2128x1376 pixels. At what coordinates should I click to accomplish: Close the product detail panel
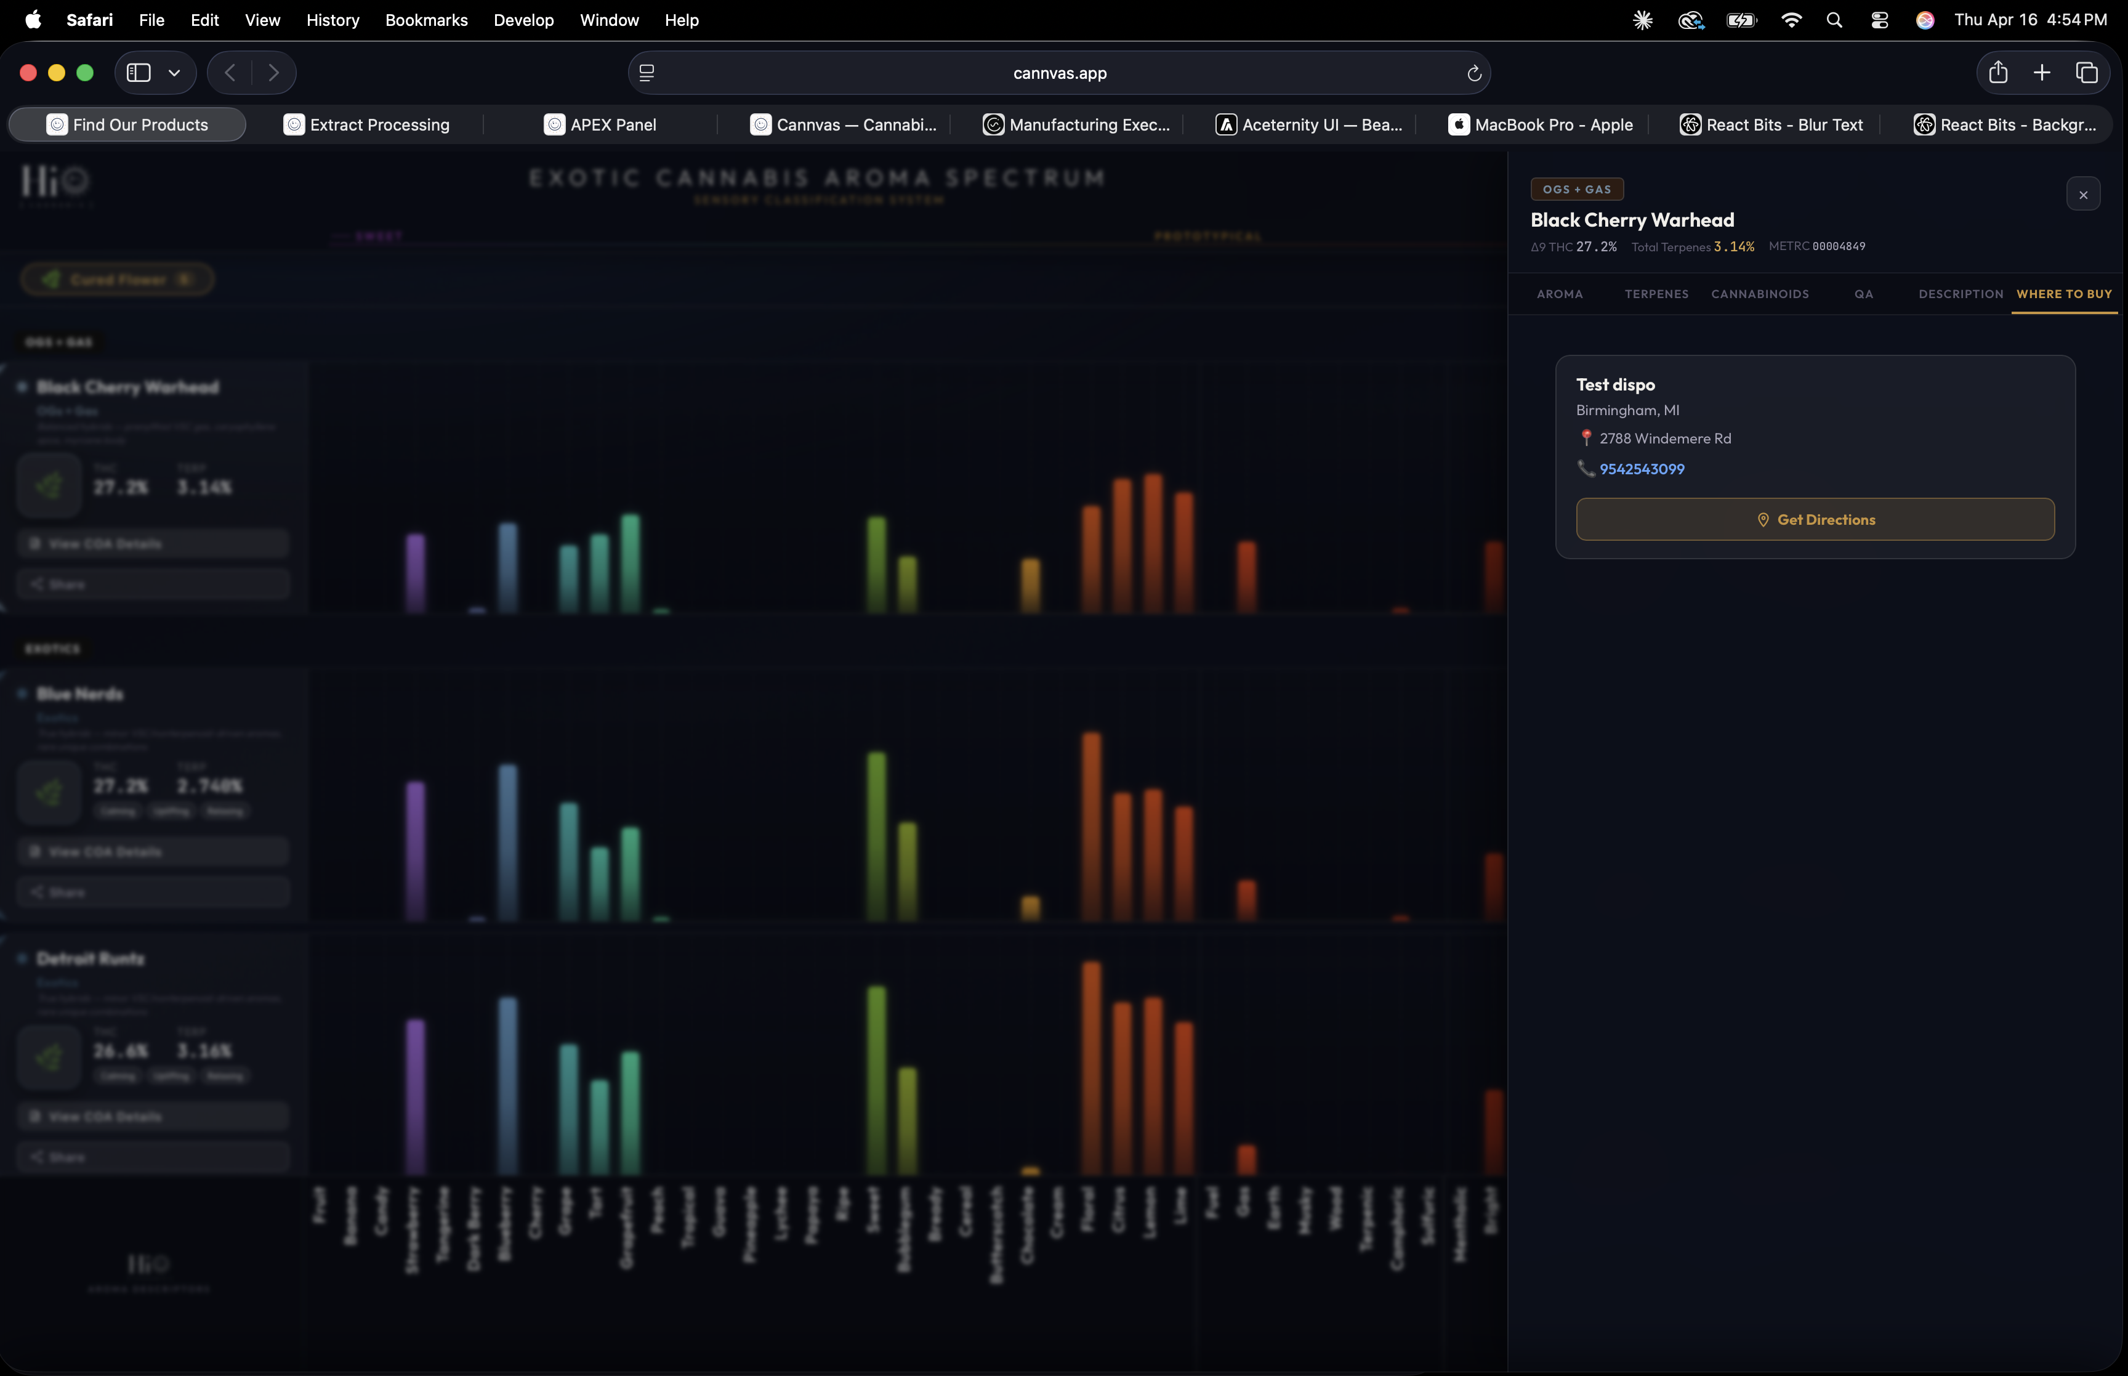point(2082,195)
